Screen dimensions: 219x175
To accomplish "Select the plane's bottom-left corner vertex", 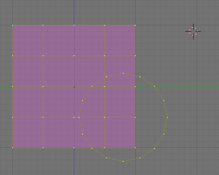I will (13, 148).
